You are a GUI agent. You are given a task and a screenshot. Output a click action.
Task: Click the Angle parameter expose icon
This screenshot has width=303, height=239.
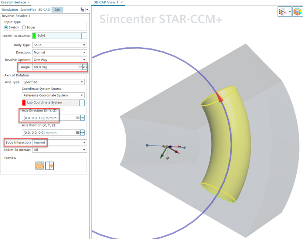coord(85,67)
